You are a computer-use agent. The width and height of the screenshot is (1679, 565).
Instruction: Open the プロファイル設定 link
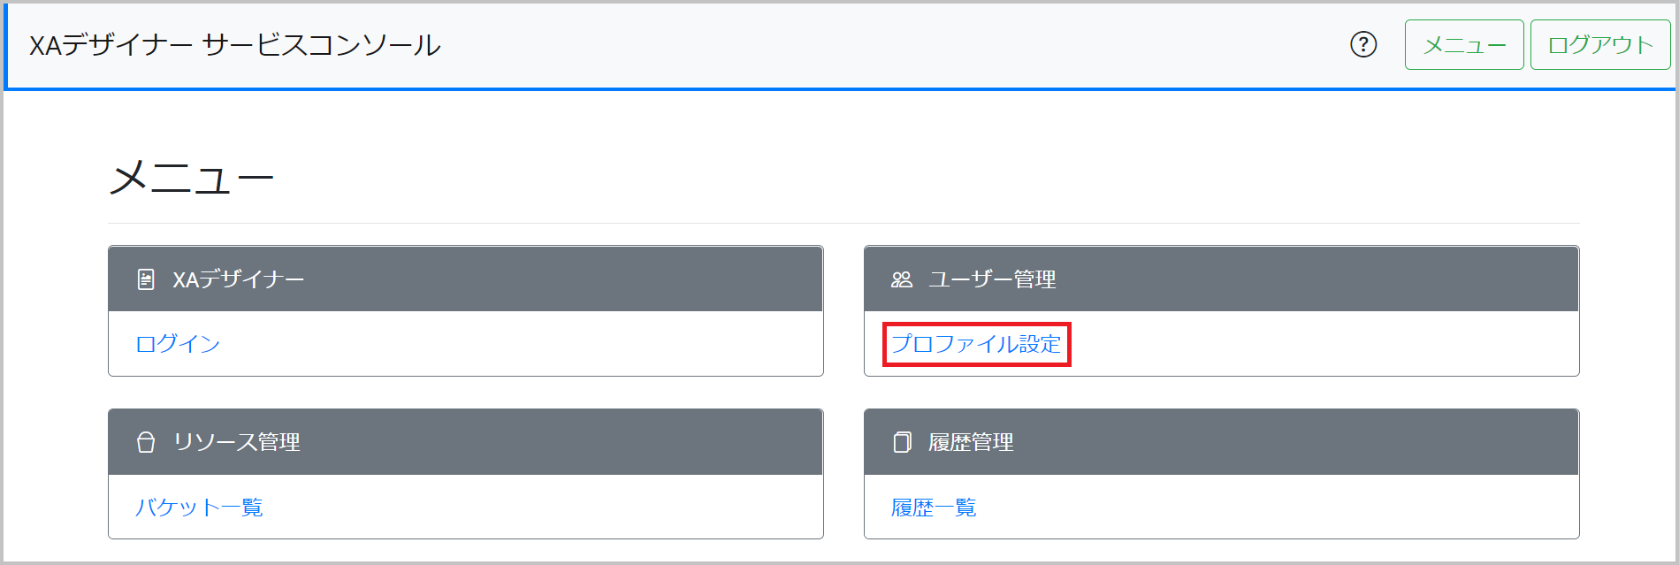click(x=976, y=344)
